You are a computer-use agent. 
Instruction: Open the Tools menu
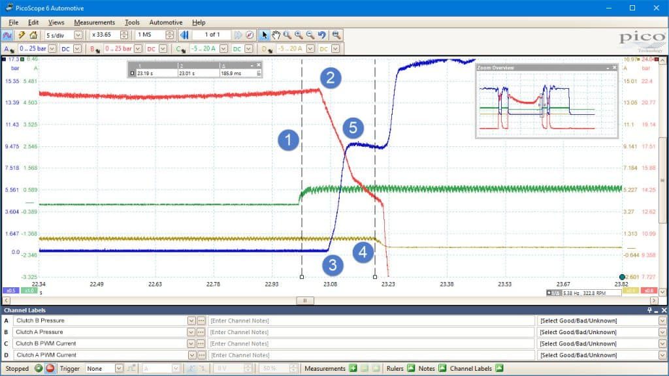132,23
